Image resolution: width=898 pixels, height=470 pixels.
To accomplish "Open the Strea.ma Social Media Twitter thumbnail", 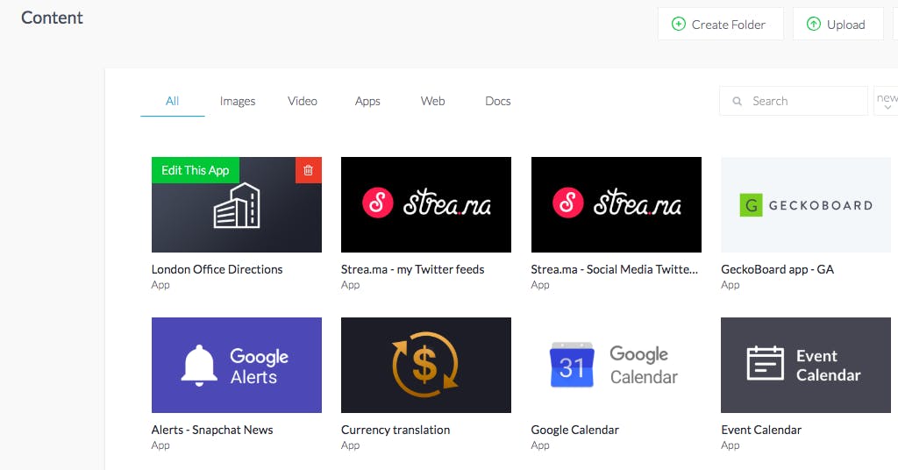I will coord(616,205).
